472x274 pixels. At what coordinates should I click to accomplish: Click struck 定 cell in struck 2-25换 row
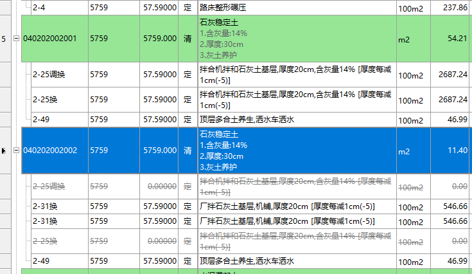pyautogui.click(x=188, y=241)
